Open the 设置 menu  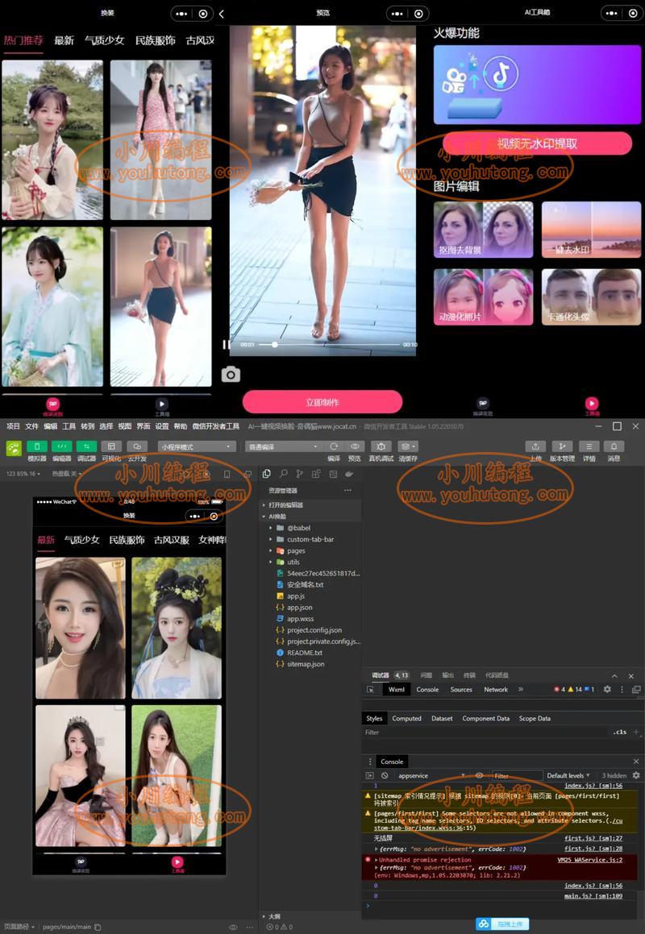(x=162, y=426)
